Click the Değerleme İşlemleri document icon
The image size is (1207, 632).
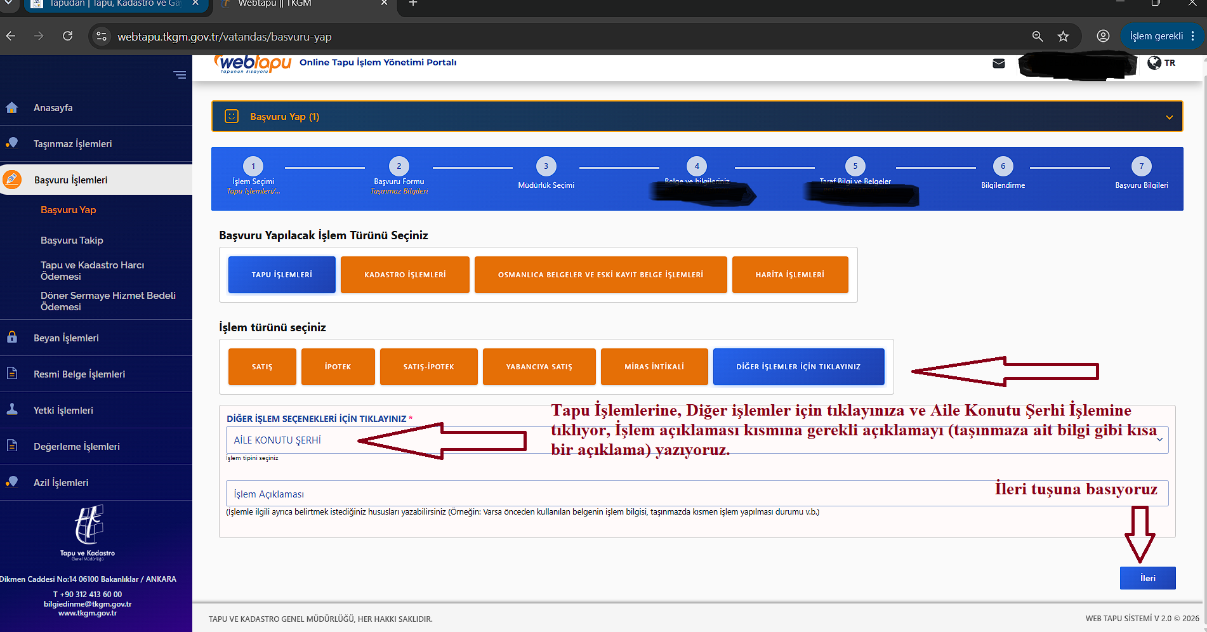[x=12, y=446]
